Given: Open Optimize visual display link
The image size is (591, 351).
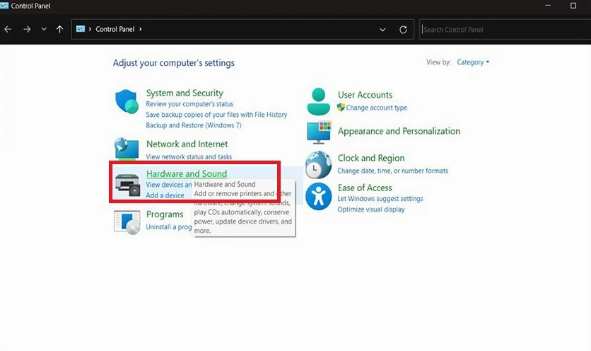Looking at the screenshot, I should (x=371, y=209).
